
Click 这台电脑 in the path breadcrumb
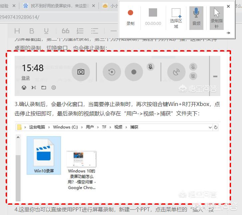coord(37,127)
